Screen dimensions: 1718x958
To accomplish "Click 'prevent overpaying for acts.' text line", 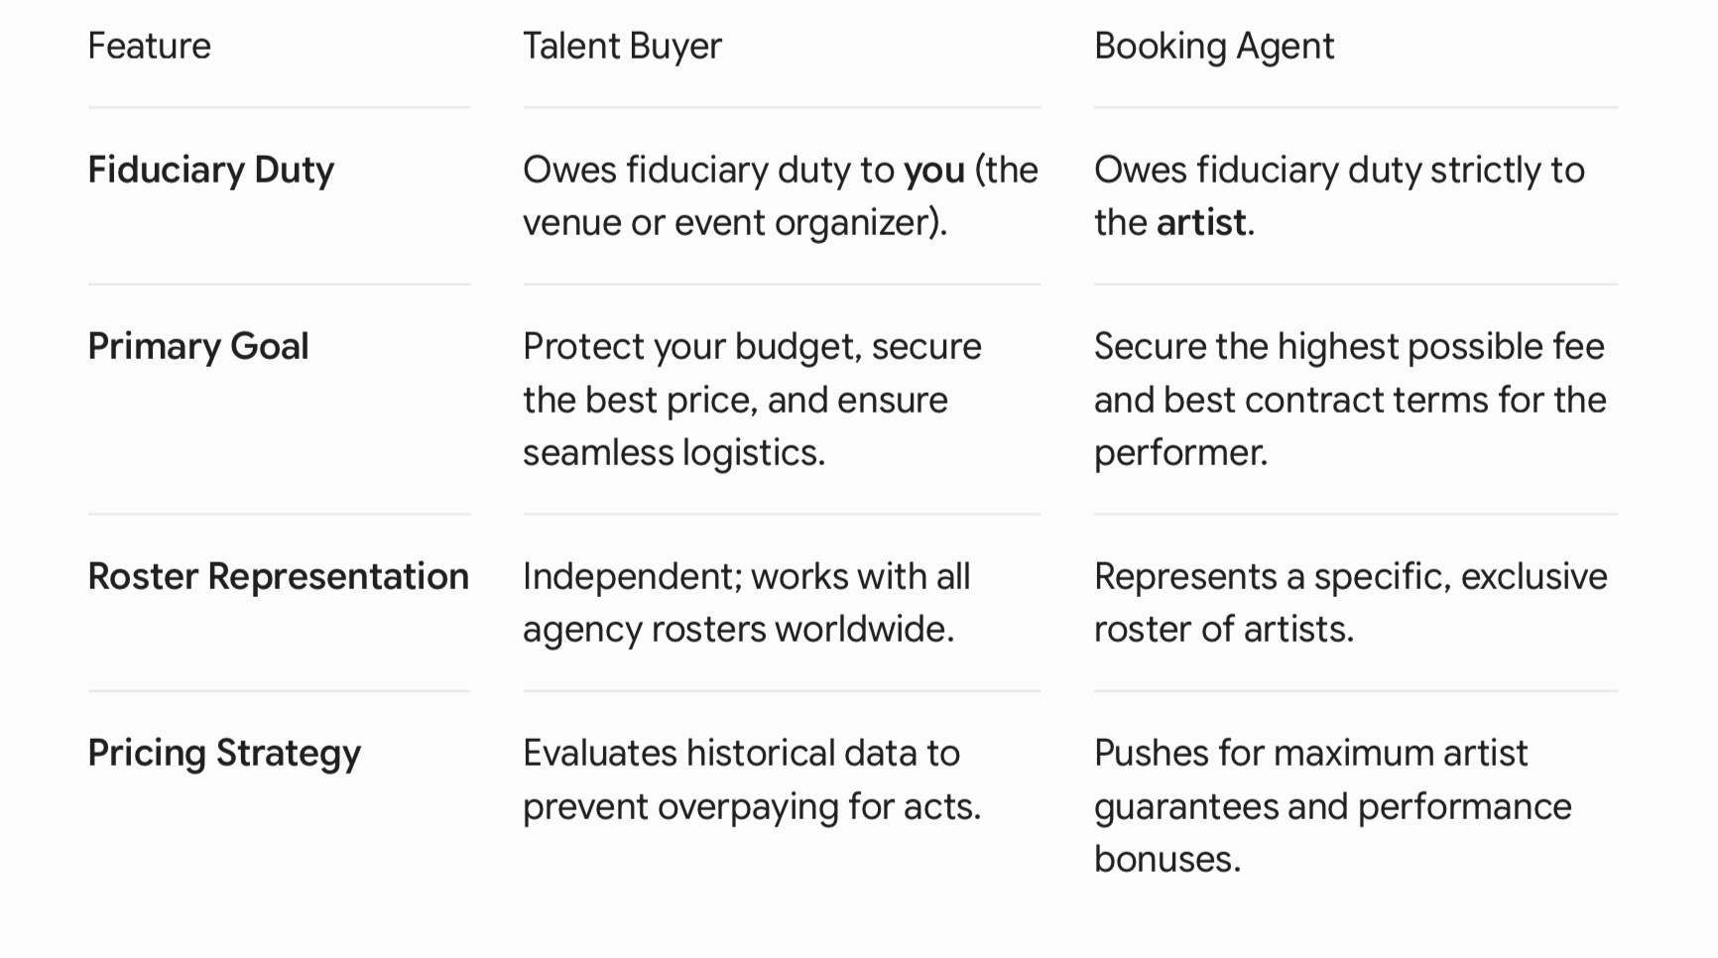I will tap(752, 806).
